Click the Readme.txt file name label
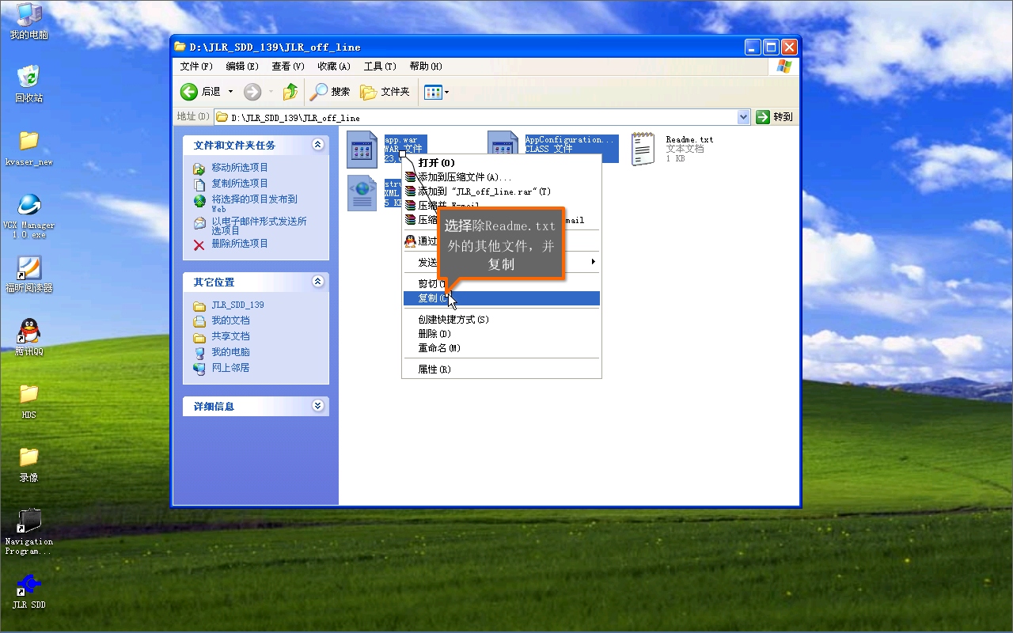Image resolution: width=1013 pixels, height=633 pixels. pos(689,140)
